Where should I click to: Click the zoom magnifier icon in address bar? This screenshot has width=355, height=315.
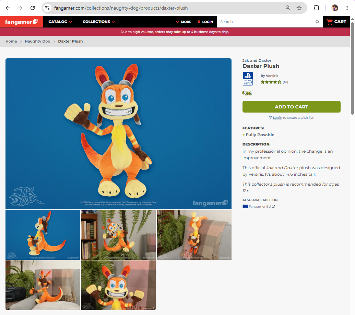(288, 8)
